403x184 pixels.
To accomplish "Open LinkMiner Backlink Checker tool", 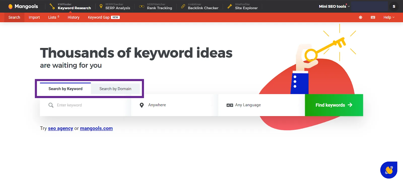I will coord(200,6).
